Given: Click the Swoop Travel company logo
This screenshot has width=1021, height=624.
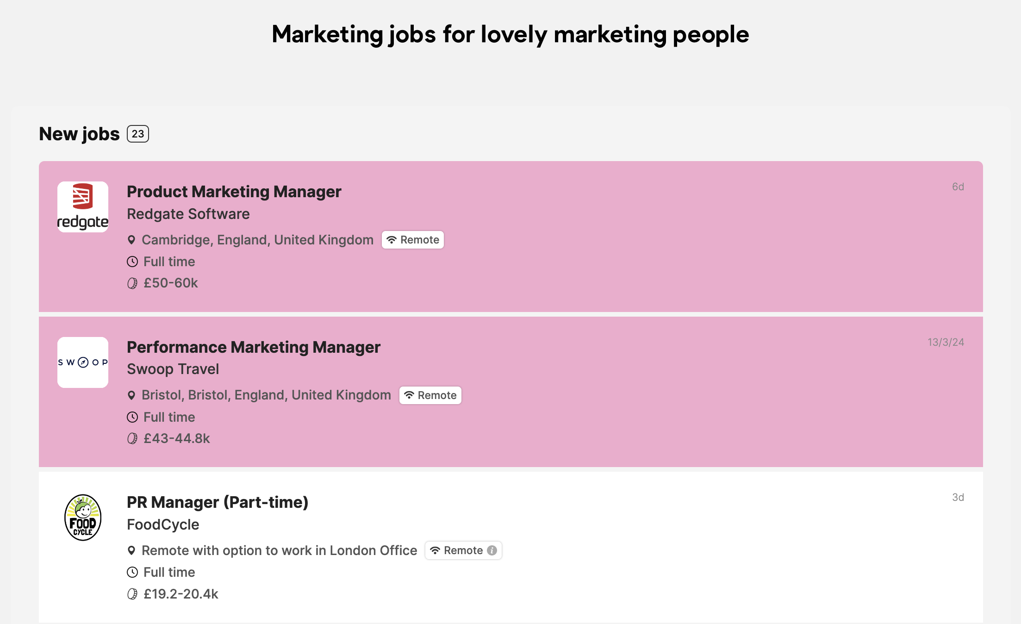Looking at the screenshot, I should pos(82,362).
